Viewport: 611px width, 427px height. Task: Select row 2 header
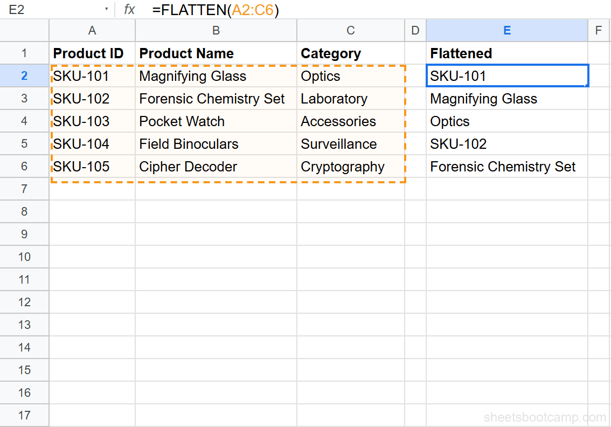[24, 76]
